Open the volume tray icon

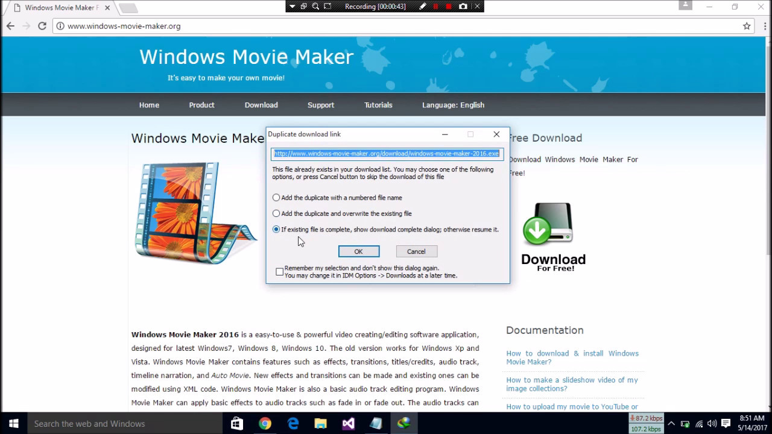pyautogui.click(x=712, y=424)
